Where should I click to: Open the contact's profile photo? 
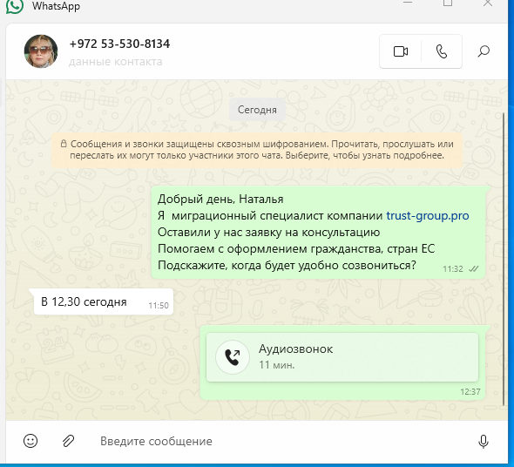(x=41, y=51)
